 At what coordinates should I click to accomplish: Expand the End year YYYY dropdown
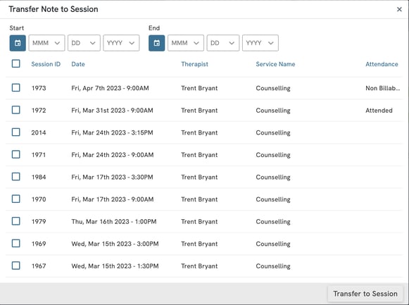(x=260, y=43)
